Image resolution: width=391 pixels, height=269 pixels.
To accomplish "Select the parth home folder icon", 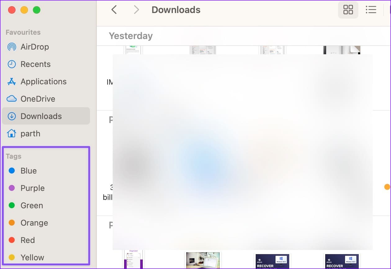I will point(12,134).
